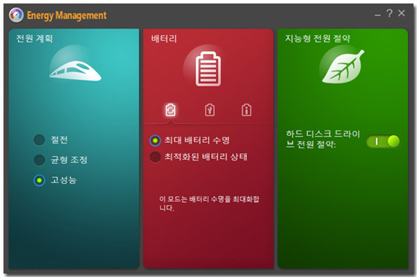Click the green leaf power saving icon
The image size is (417, 277).
[x=343, y=67]
